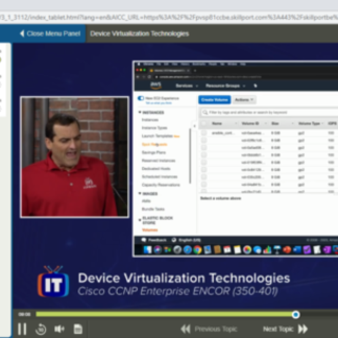This screenshot has height=338, width=338.
Task: Click the outer browser address bar
Action: coord(169,17)
